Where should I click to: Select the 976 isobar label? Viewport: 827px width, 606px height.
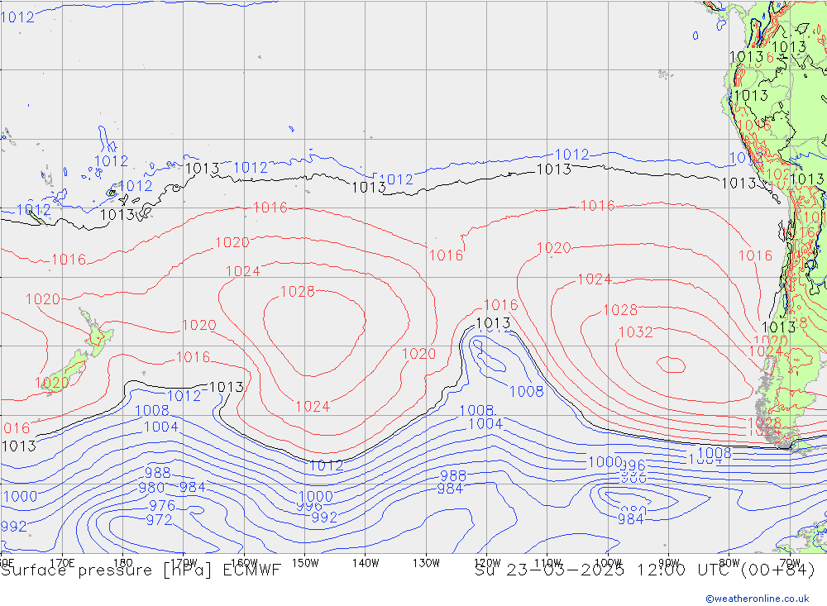(x=162, y=505)
